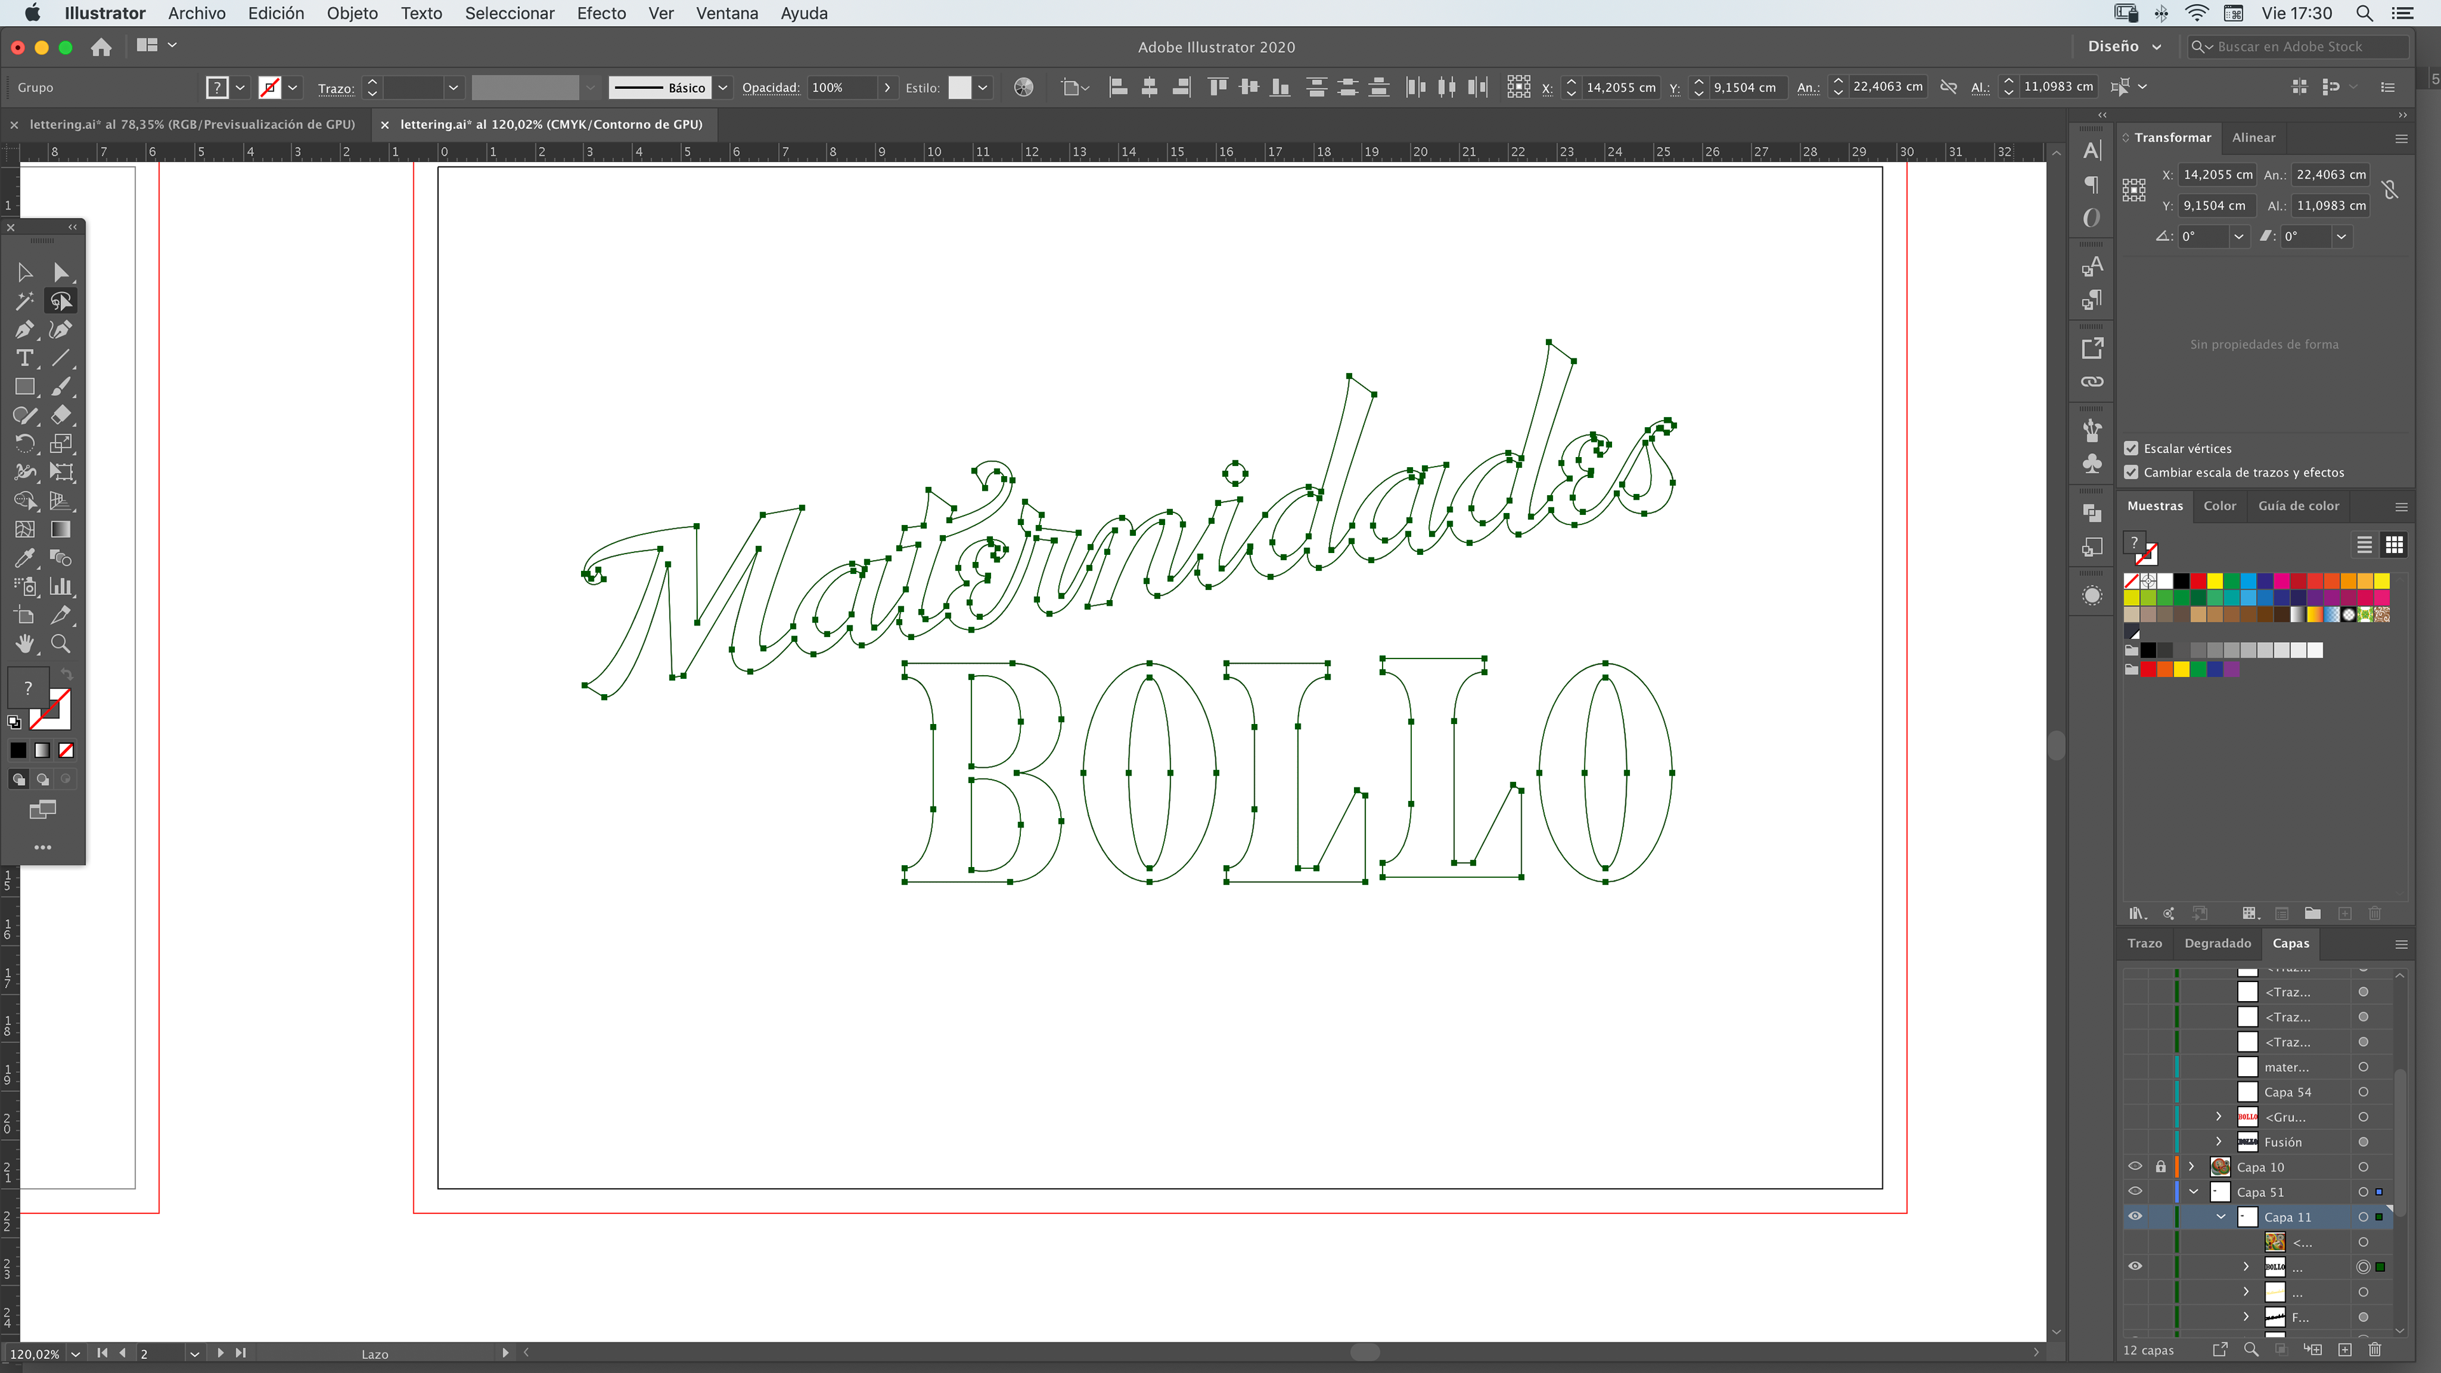Click the An. width field in Transformar
The width and height of the screenshot is (2441, 1373).
coord(2330,174)
